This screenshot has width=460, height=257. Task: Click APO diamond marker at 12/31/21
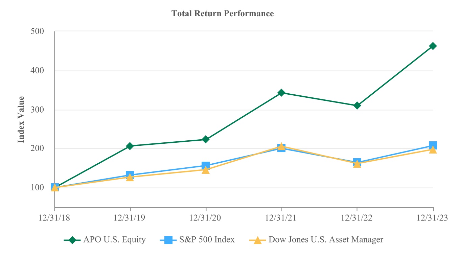pyautogui.click(x=281, y=93)
